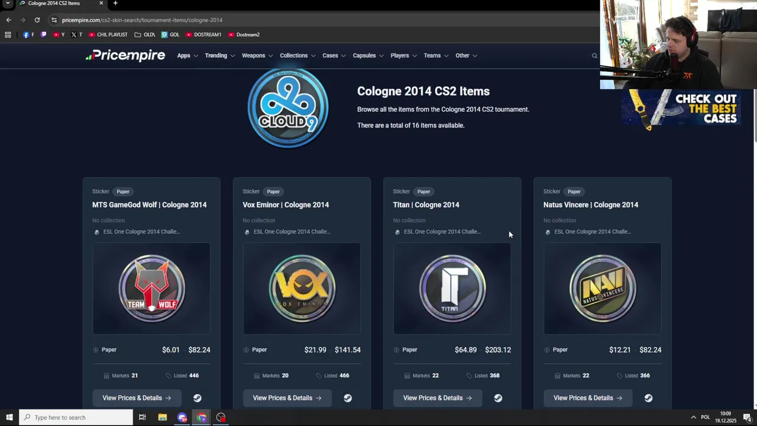Screen dimensions: 757x426
Task: Click the POL language indicator in tray
Action: [705, 417]
